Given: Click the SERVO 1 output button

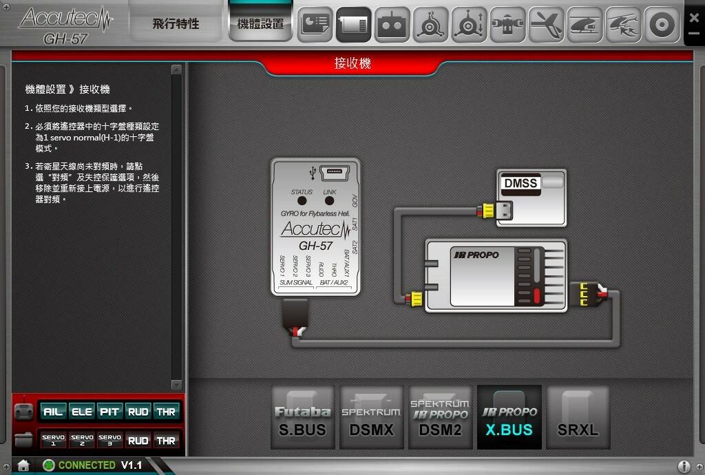Looking at the screenshot, I should pyautogui.click(x=54, y=440).
